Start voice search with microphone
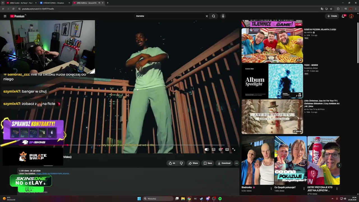This screenshot has width=359, height=202. pos(223,16)
